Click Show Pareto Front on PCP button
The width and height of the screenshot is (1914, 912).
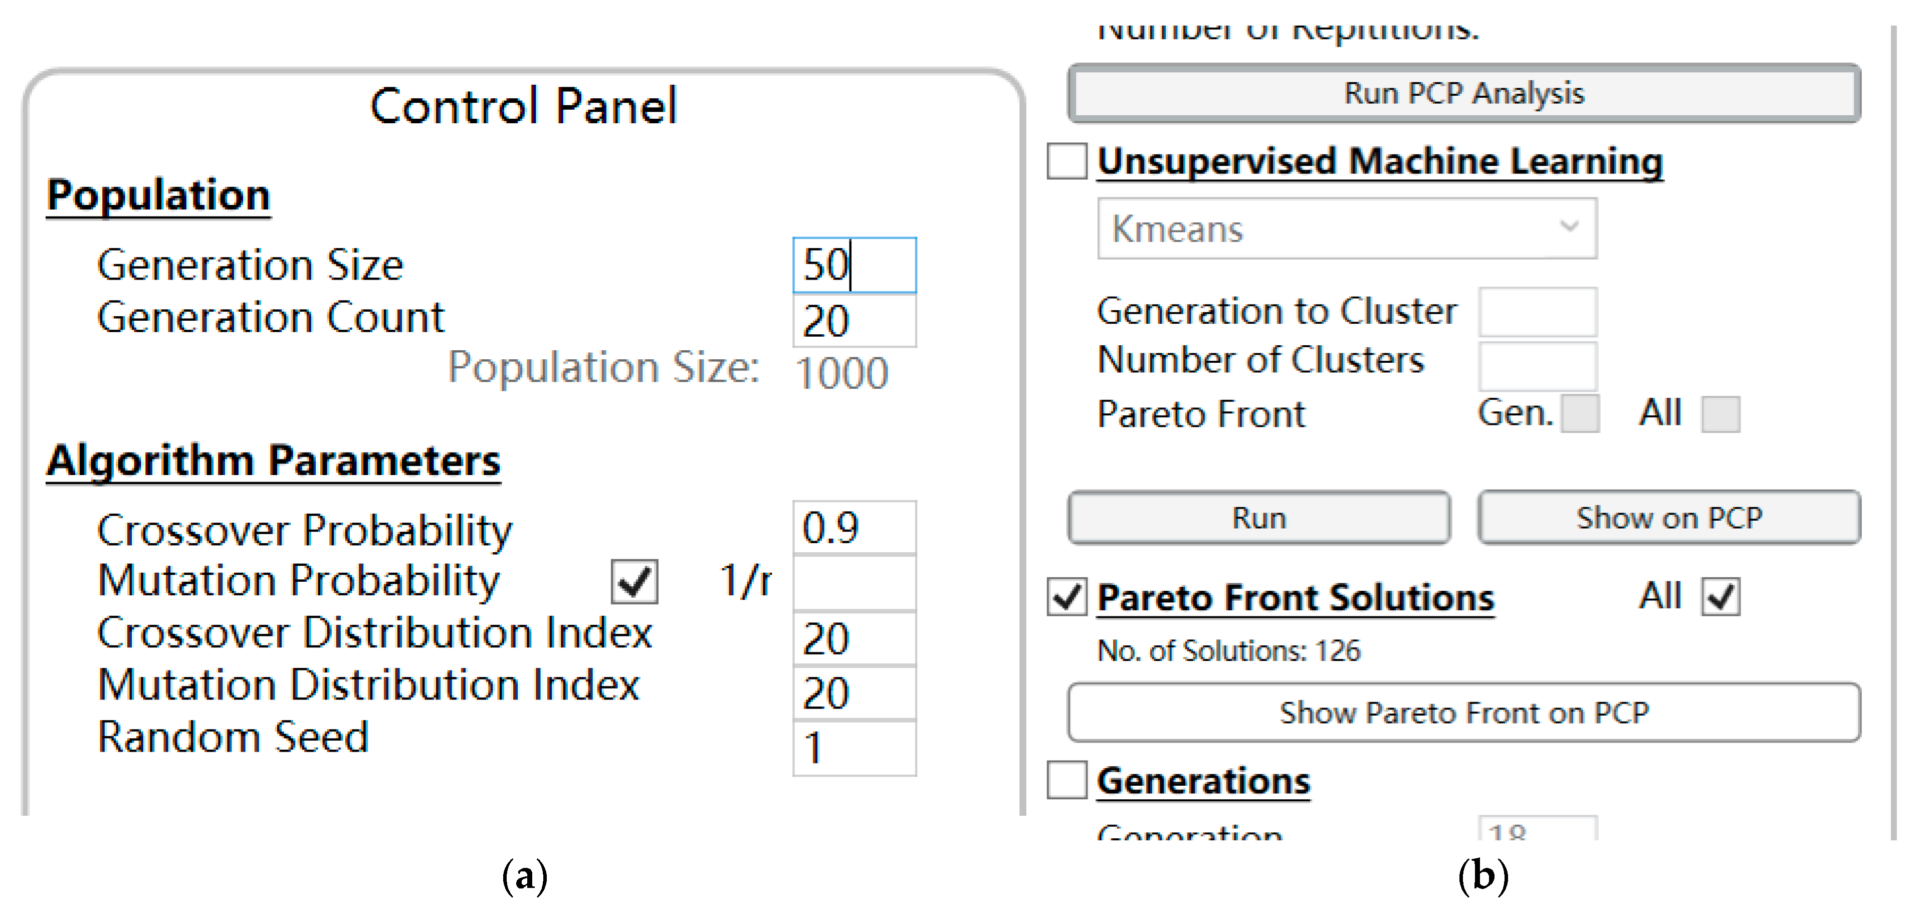pos(1464,712)
